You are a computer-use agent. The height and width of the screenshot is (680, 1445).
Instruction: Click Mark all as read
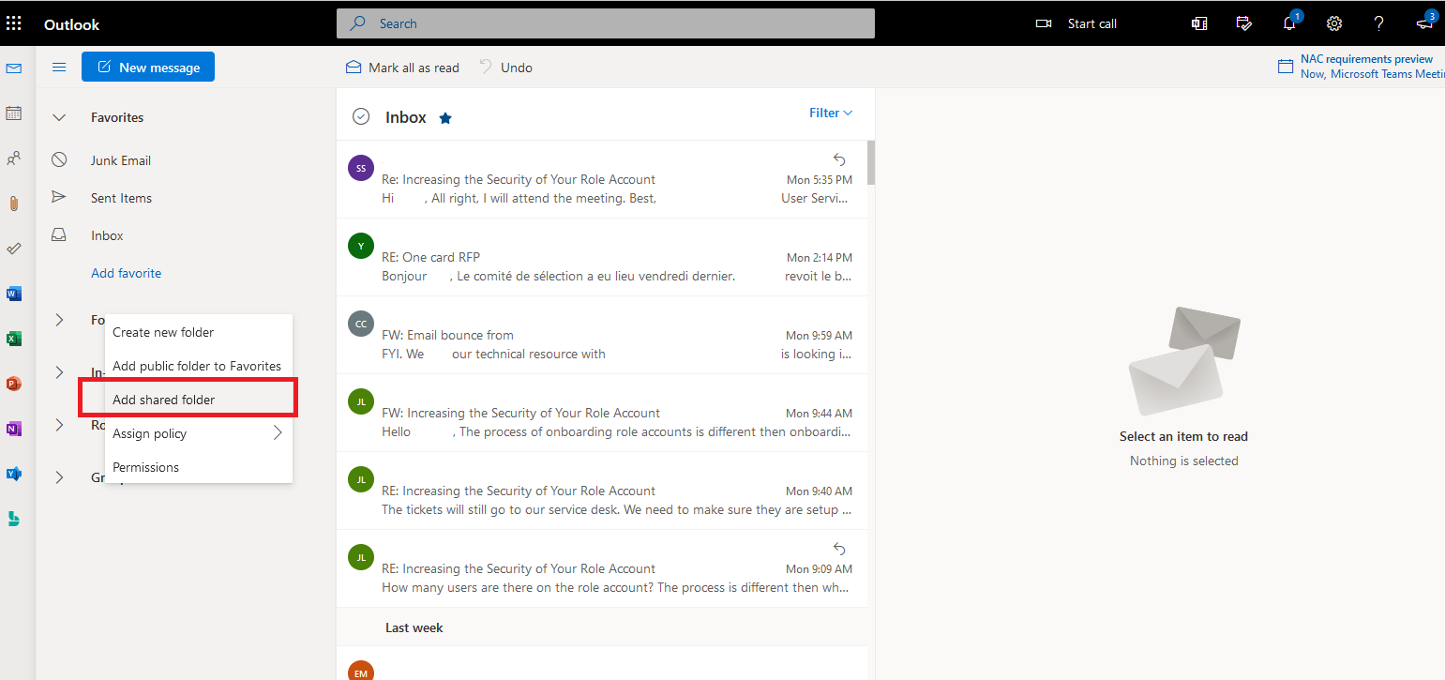pos(402,68)
